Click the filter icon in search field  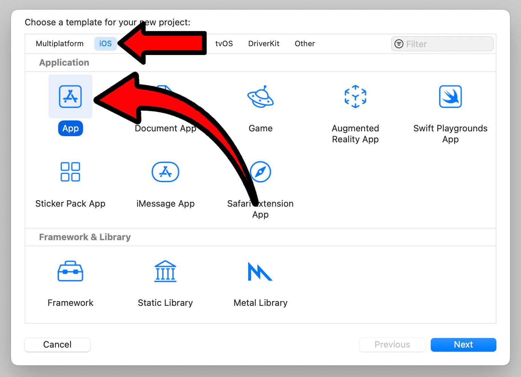[399, 44]
